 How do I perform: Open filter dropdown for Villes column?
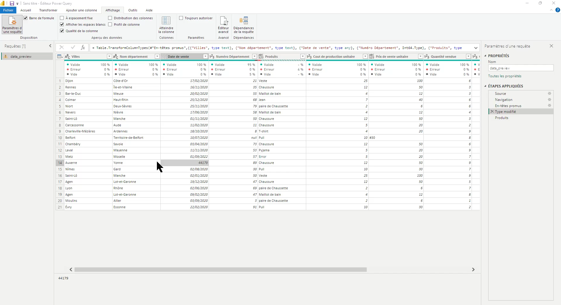click(x=109, y=57)
